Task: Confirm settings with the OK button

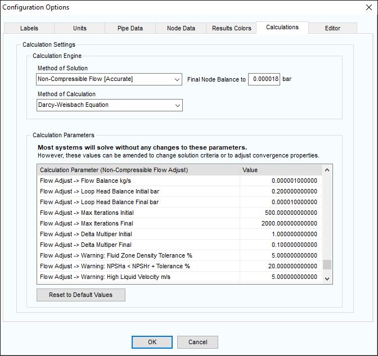Action: pos(152,342)
